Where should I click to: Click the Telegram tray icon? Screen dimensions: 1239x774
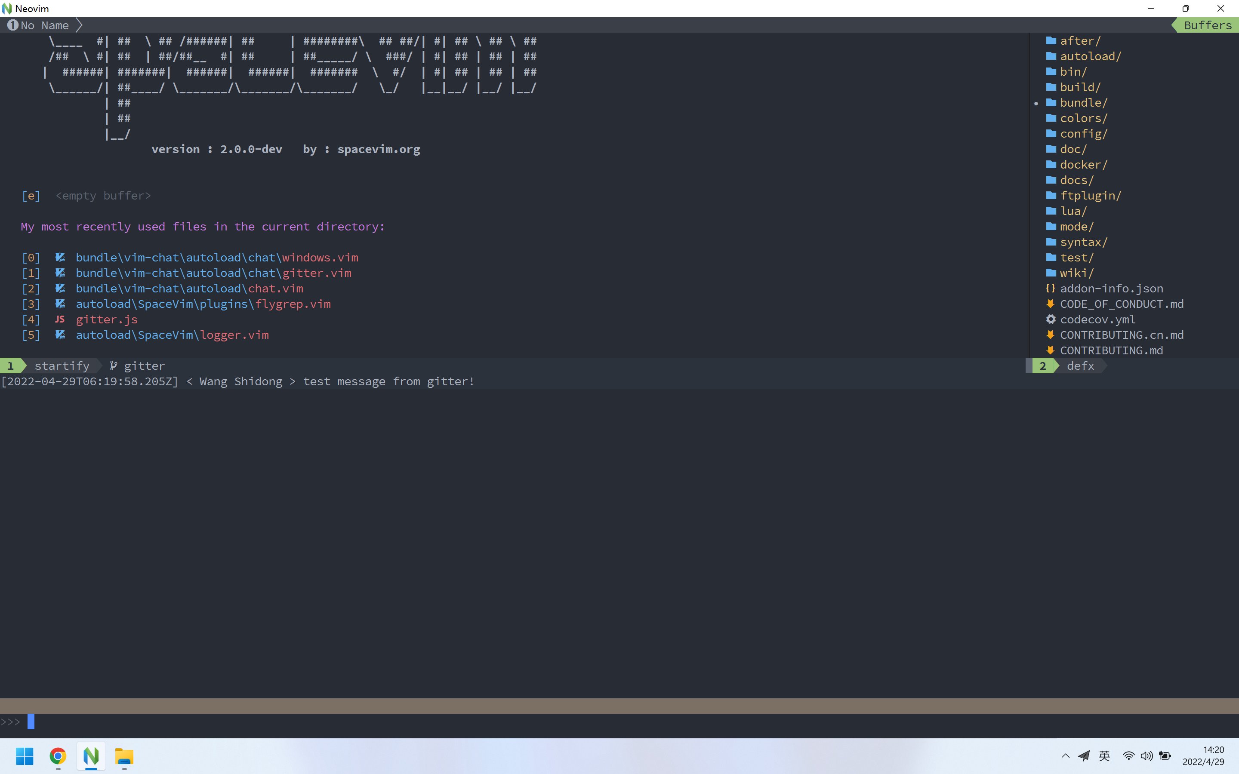pyautogui.click(x=1084, y=756)
